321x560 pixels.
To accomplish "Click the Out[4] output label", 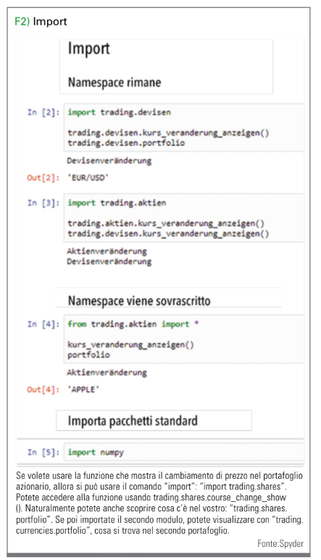I will pyautogui.click(x=43, y=390).
